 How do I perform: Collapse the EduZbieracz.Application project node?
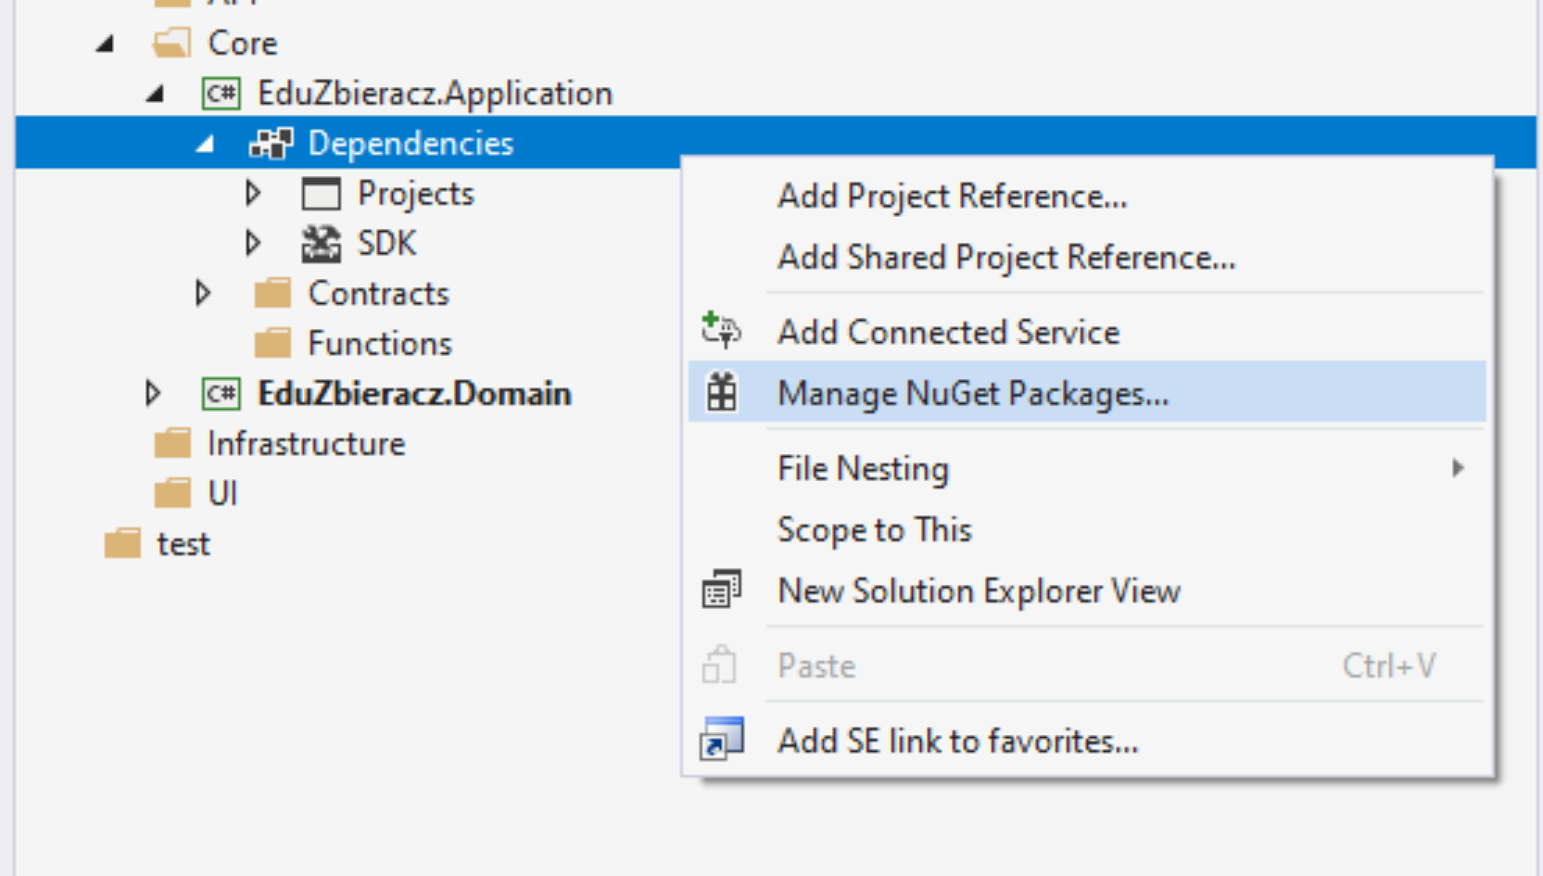(x=155, y=94)
